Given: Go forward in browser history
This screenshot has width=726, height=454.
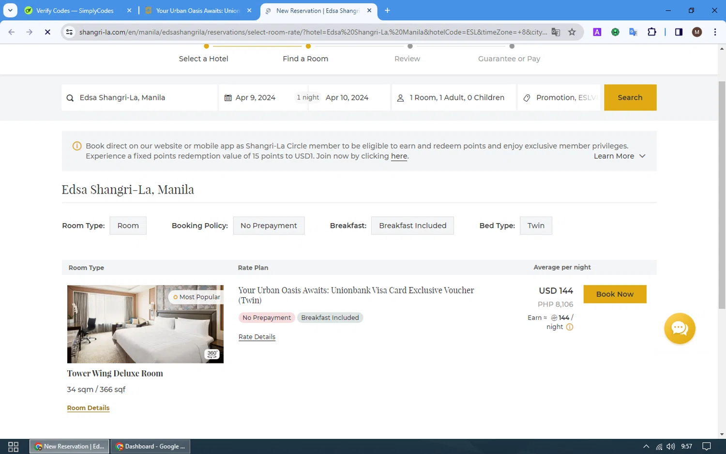Looking at the screenshot, I should (30, 32).
